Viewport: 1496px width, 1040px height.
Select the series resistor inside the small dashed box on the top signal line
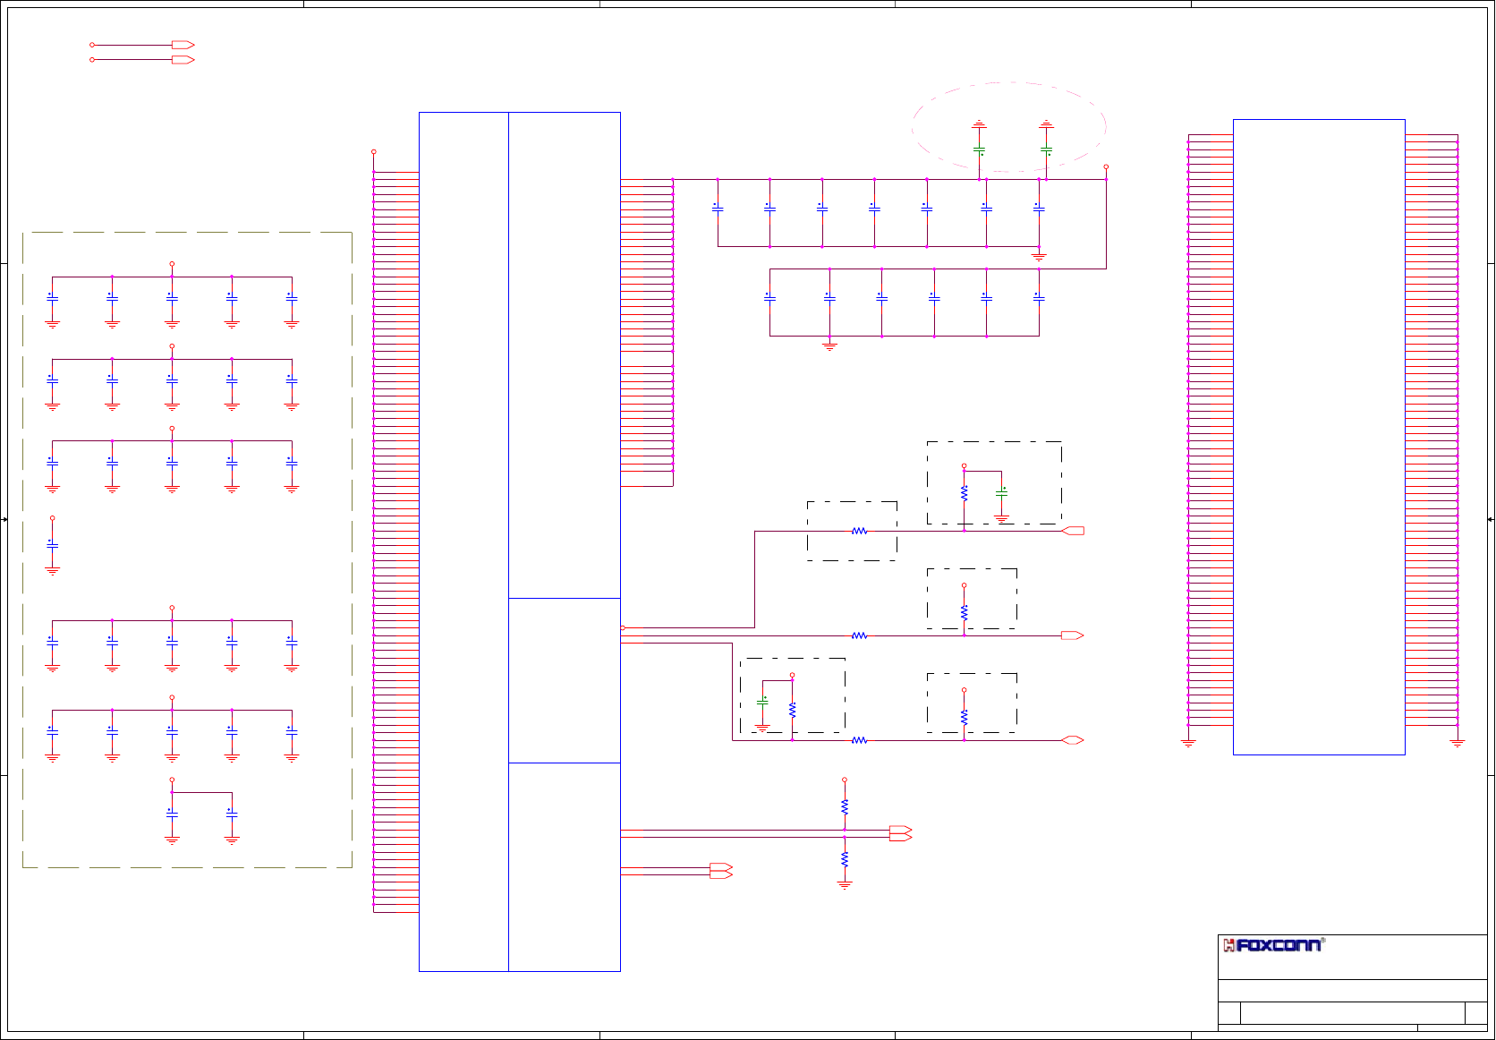point(859,531)
